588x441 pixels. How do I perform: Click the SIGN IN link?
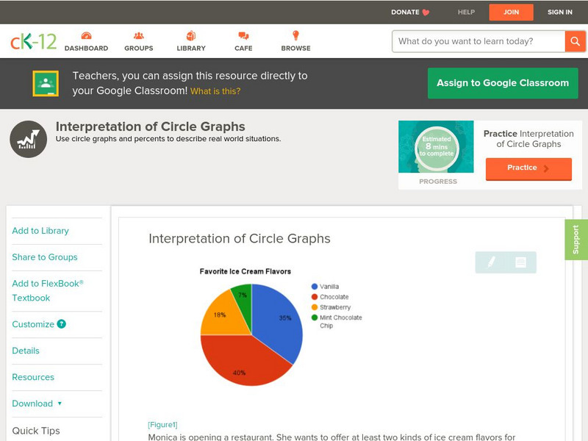pyautogui.click(x=560, y=12)
